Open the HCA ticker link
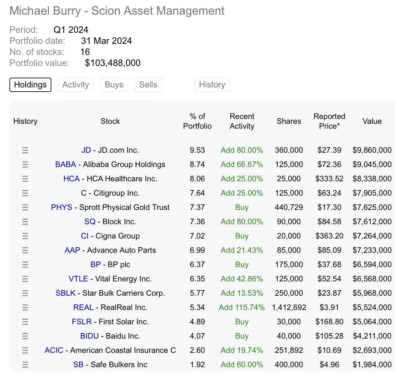 coord(71,179)
